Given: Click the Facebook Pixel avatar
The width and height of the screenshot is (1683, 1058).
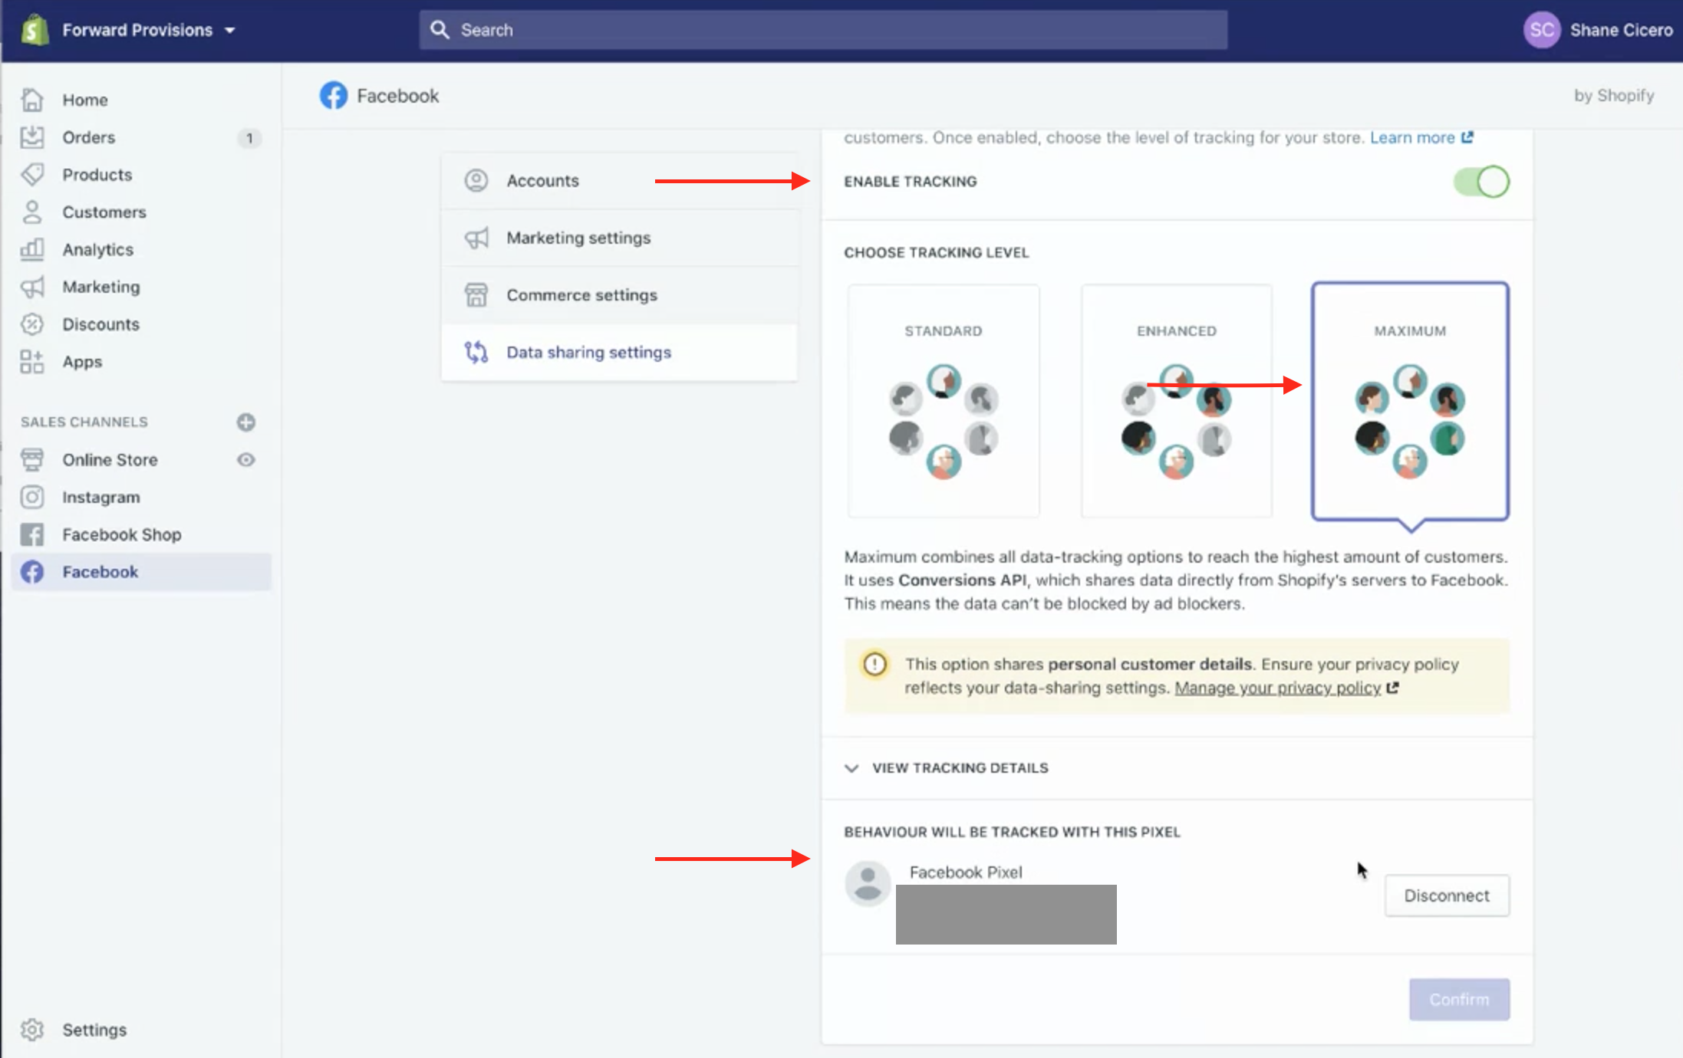Looking at the screenshot, I should [x=868, y=883].
